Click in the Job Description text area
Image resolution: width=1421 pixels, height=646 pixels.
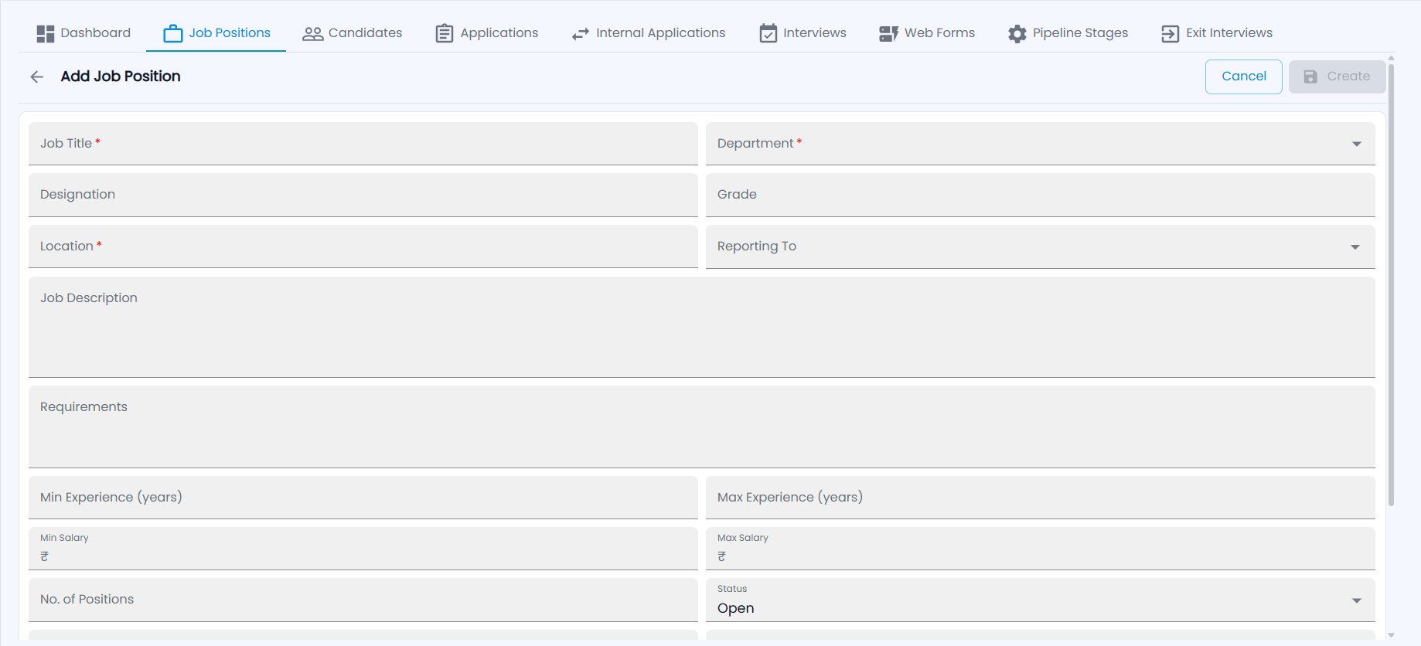tap(702, 327)
